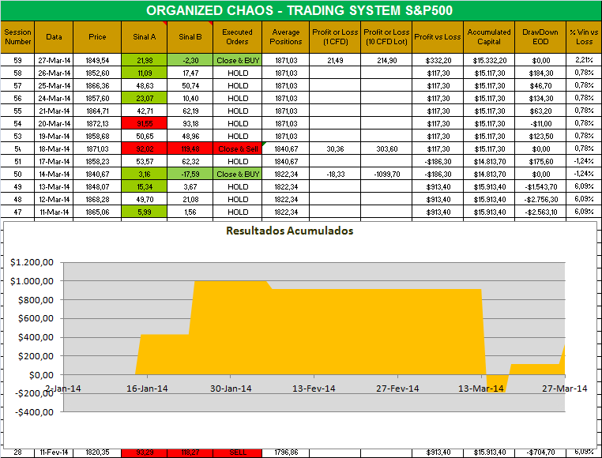Click drawdown cell -$2.563,10

[x=540, y=212]
